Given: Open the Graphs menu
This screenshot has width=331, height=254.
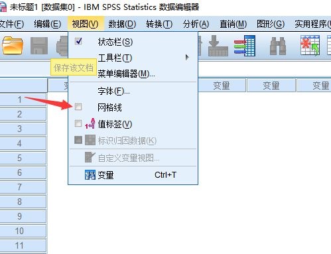Looking at the screenshot, I should (x=271, y=24).
